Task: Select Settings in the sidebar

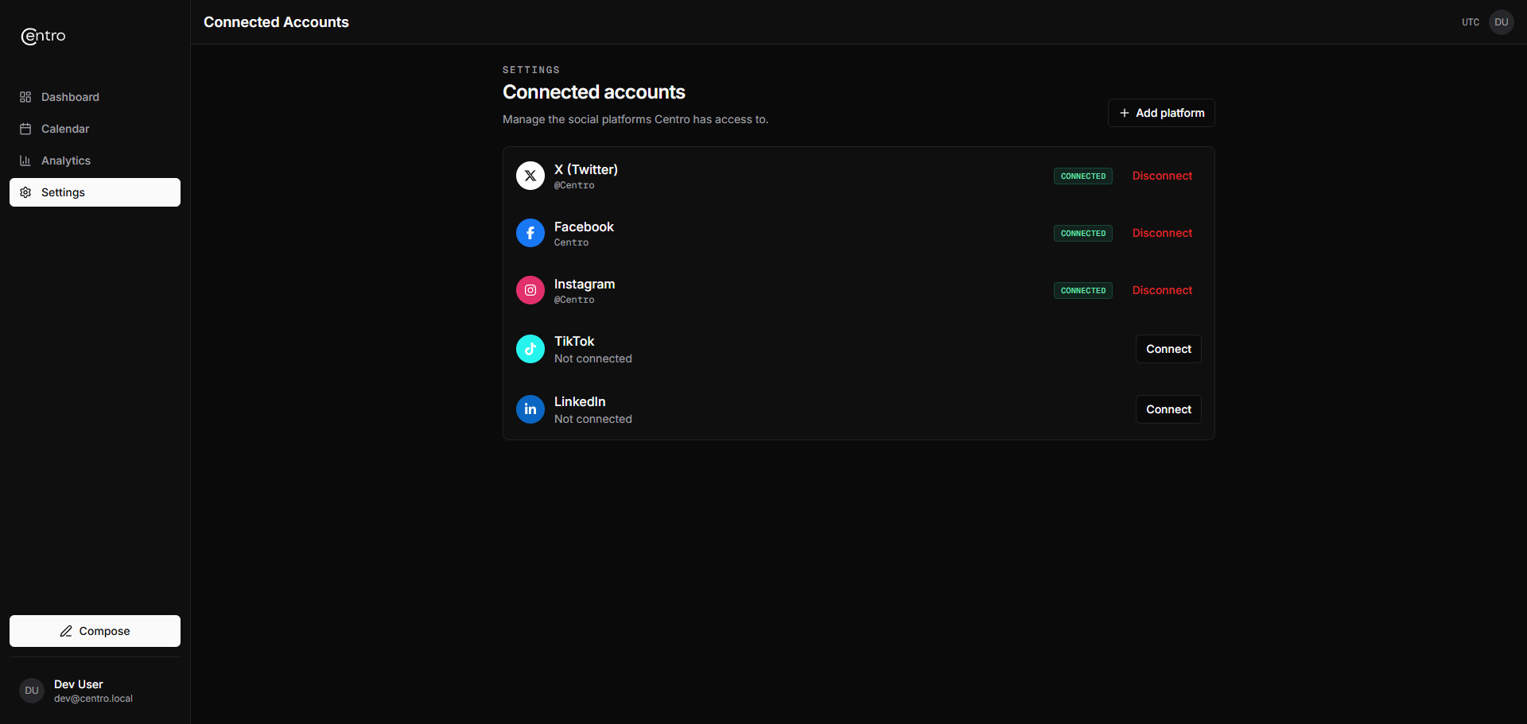Action: coord(95,192)
